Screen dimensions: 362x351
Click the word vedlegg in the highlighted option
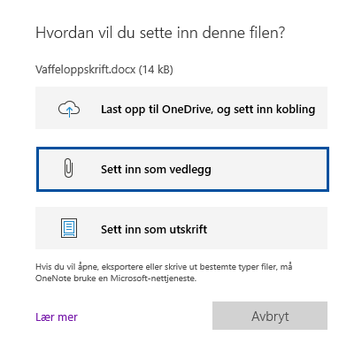click(x=192, y=170)
